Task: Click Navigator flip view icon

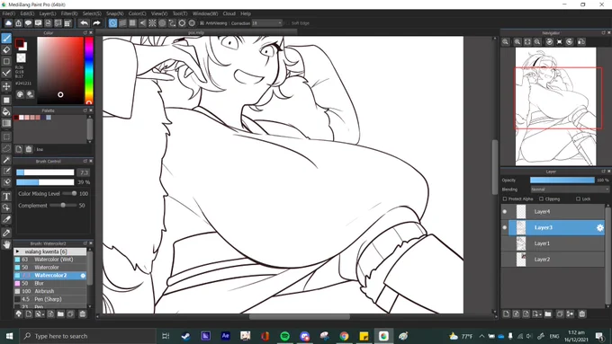Action: pyautogui.click(x=581, y=41)
